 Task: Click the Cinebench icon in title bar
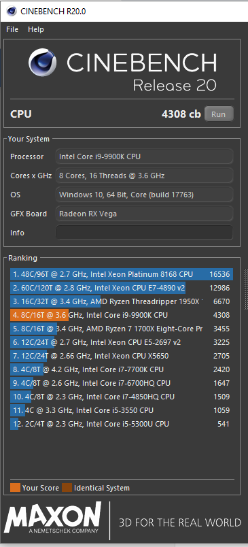tap(12, 11)
